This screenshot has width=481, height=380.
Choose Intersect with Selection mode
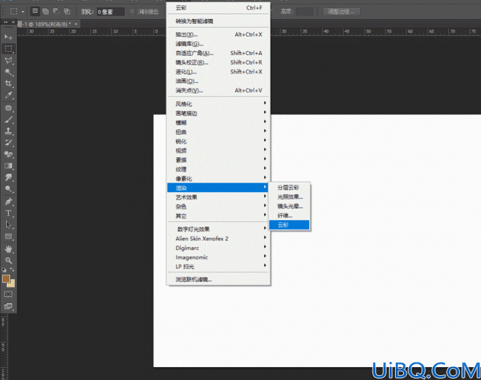pos(67,12)
